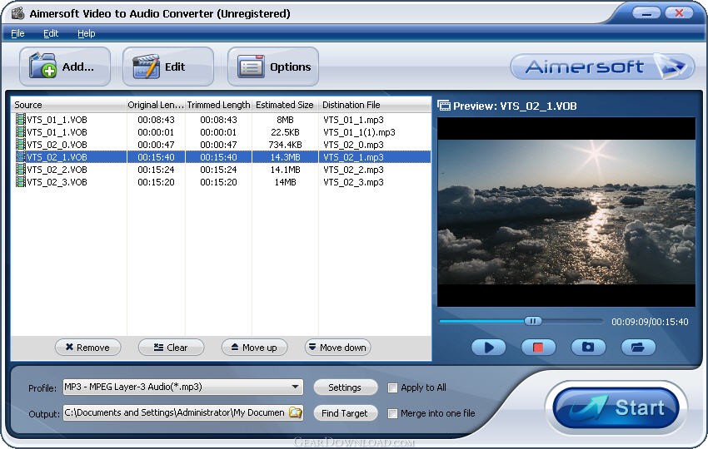Click the 14.1MB estimated size cell

pyautogui.click(x=285, y=170)
